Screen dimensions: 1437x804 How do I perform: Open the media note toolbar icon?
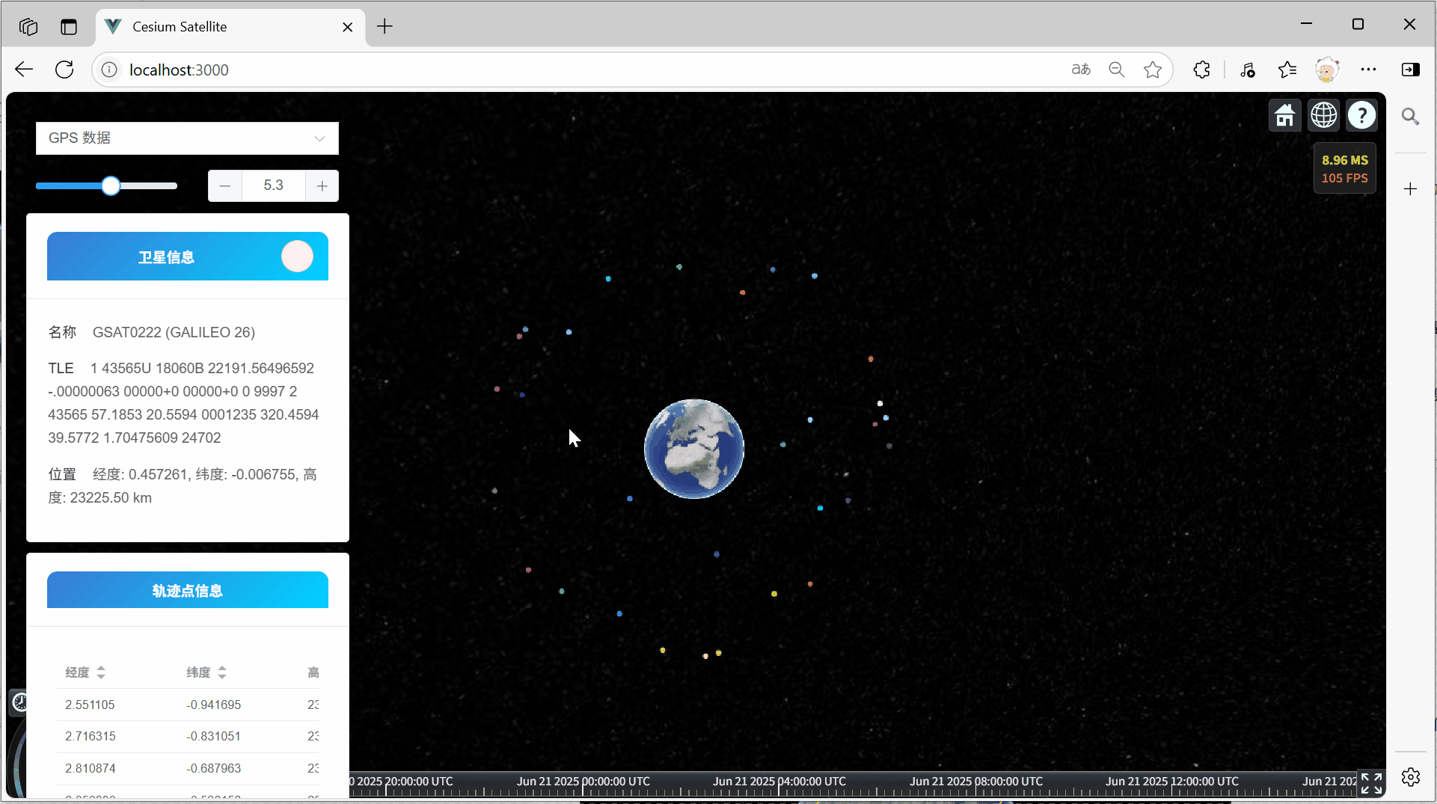[x=1248, y=70]
